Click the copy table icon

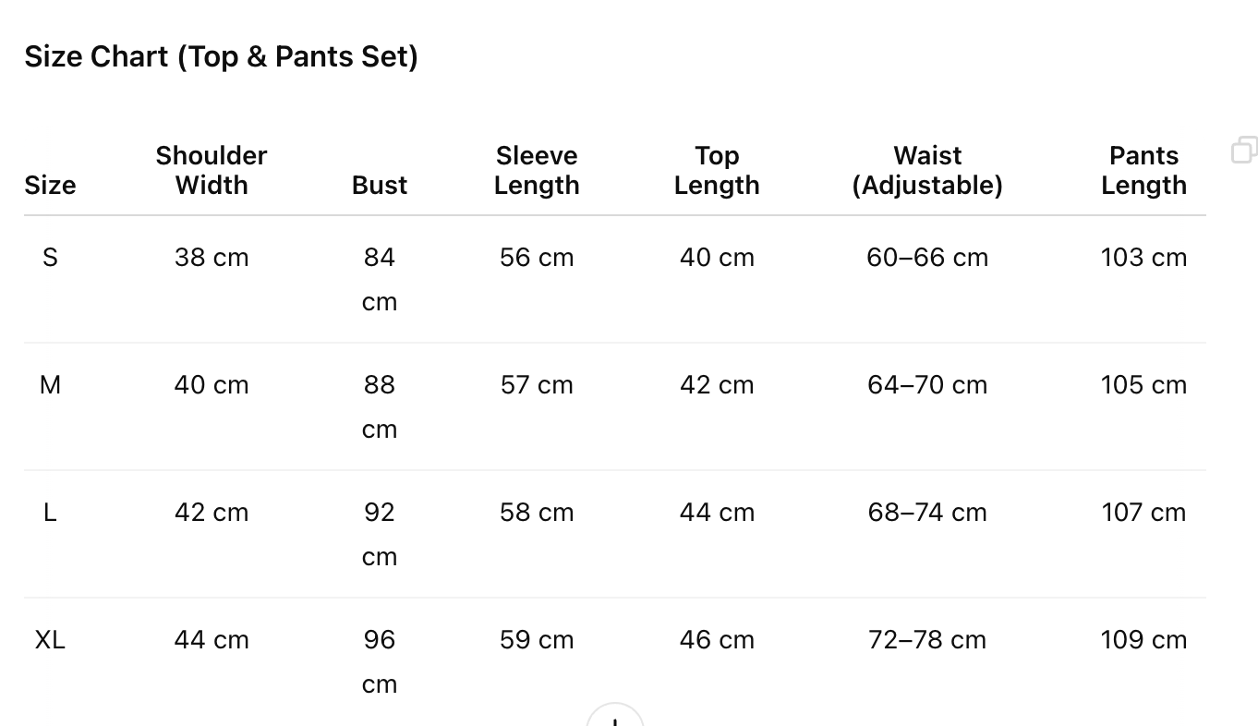tap(1244, 150)
